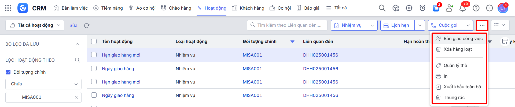Open the alarm clock reminders icon

(x=422, y=8)
